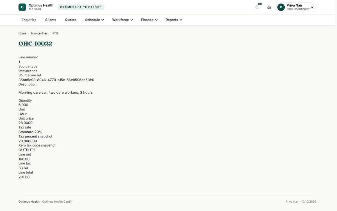Expand the Workforce menu
Image resolution: width=337 pixels, height=211 pixels.
[122, 20]
